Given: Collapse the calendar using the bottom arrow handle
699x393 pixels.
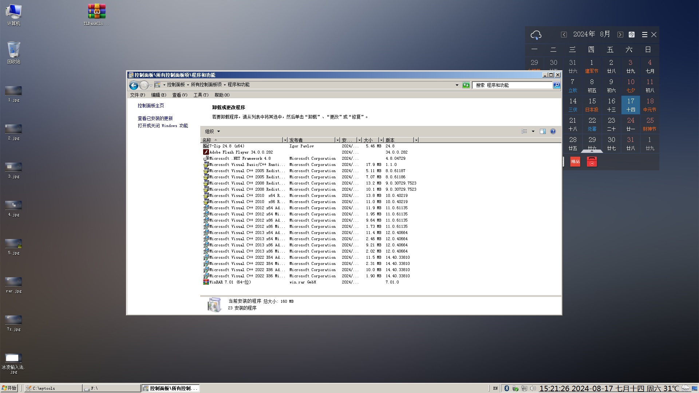Looking at the screenshot, I should [x=592, y=151].
